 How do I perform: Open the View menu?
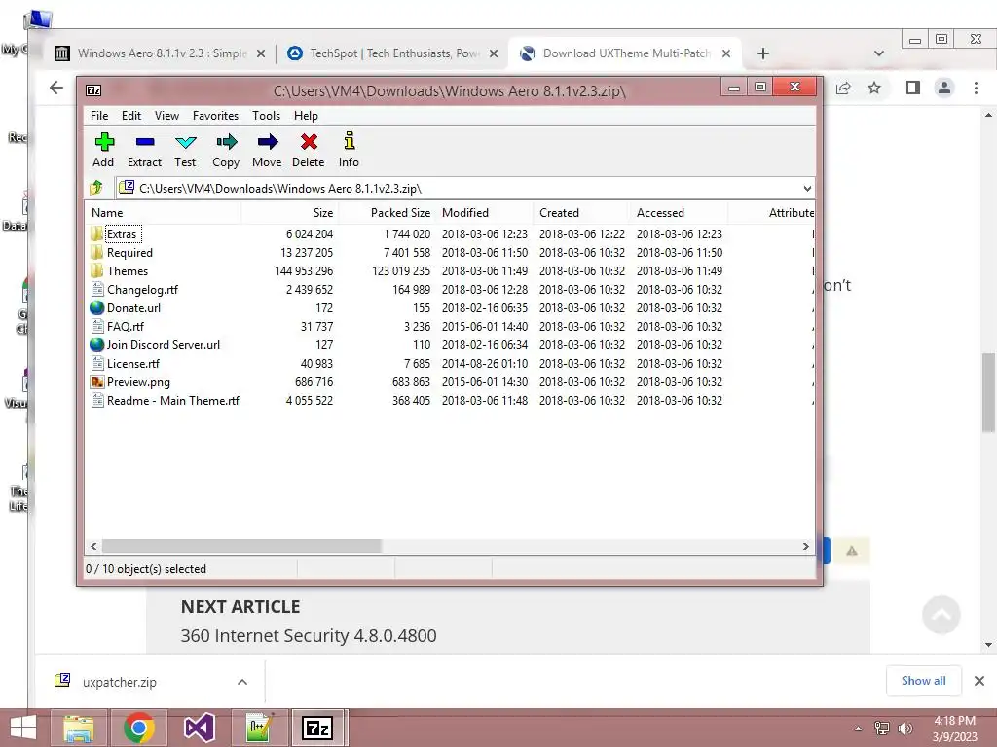166,116
